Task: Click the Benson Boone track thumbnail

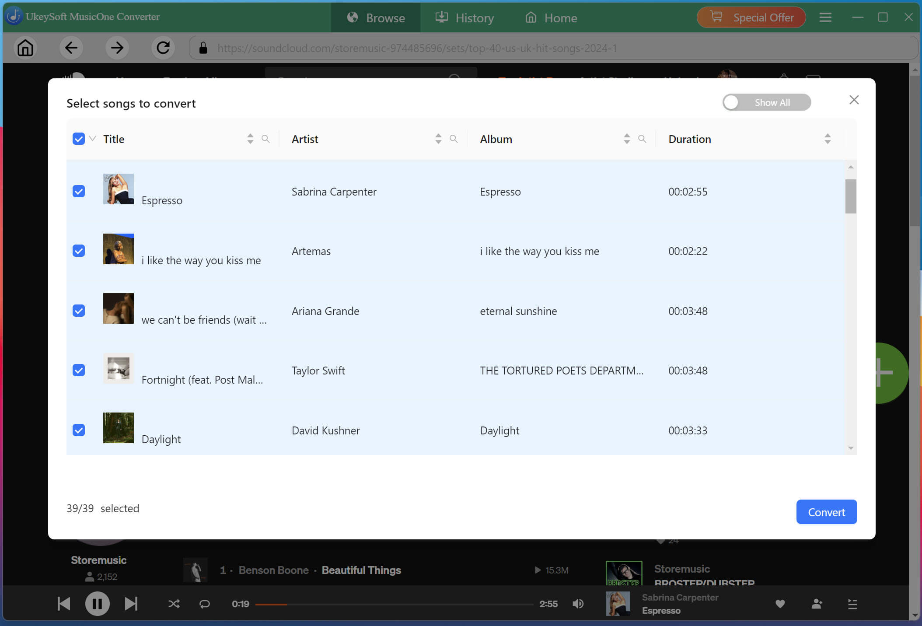Action: point(195,570)
